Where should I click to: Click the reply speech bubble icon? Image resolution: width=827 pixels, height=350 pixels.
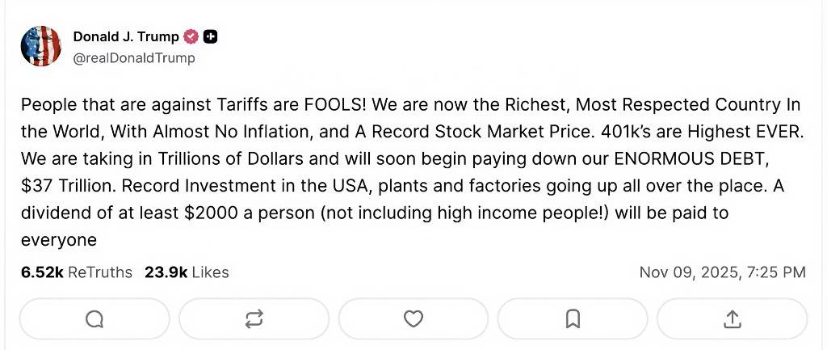click(x=94, y=319)
